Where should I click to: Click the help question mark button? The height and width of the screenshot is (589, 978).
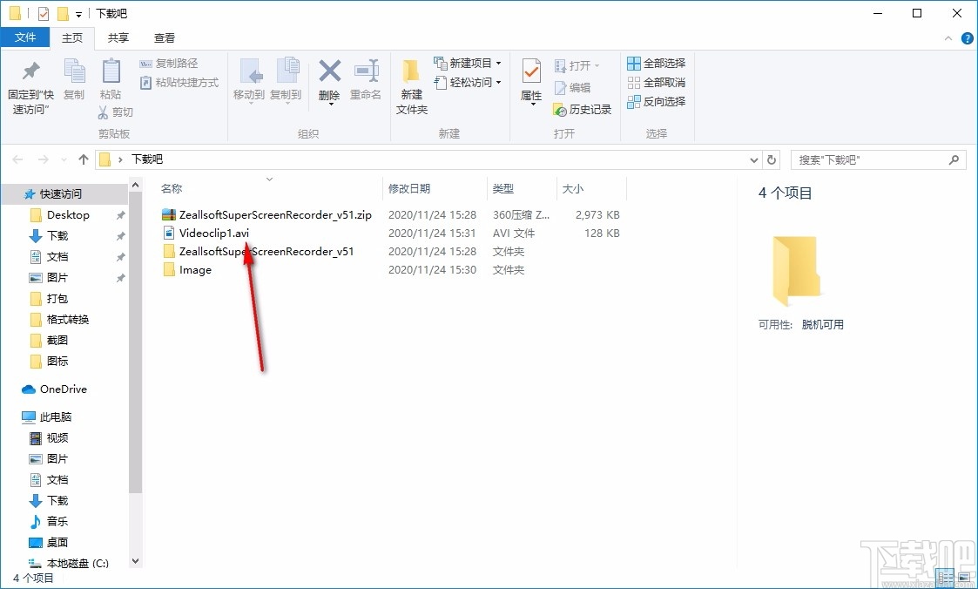click(967, 37)
